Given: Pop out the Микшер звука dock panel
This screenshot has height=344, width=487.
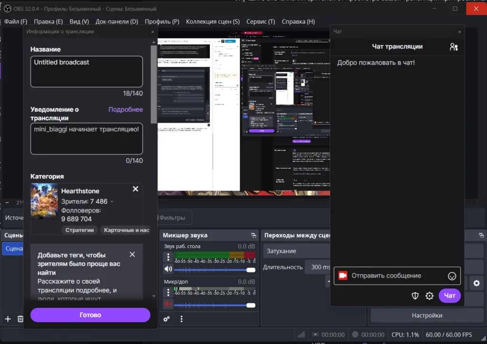Looking at the screenshot, I should click(253, 235).
